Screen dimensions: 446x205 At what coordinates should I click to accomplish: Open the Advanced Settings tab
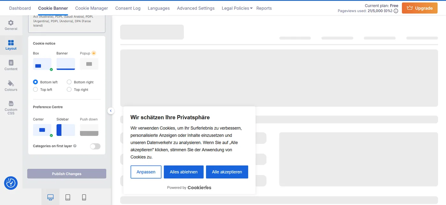click(196, 8)
